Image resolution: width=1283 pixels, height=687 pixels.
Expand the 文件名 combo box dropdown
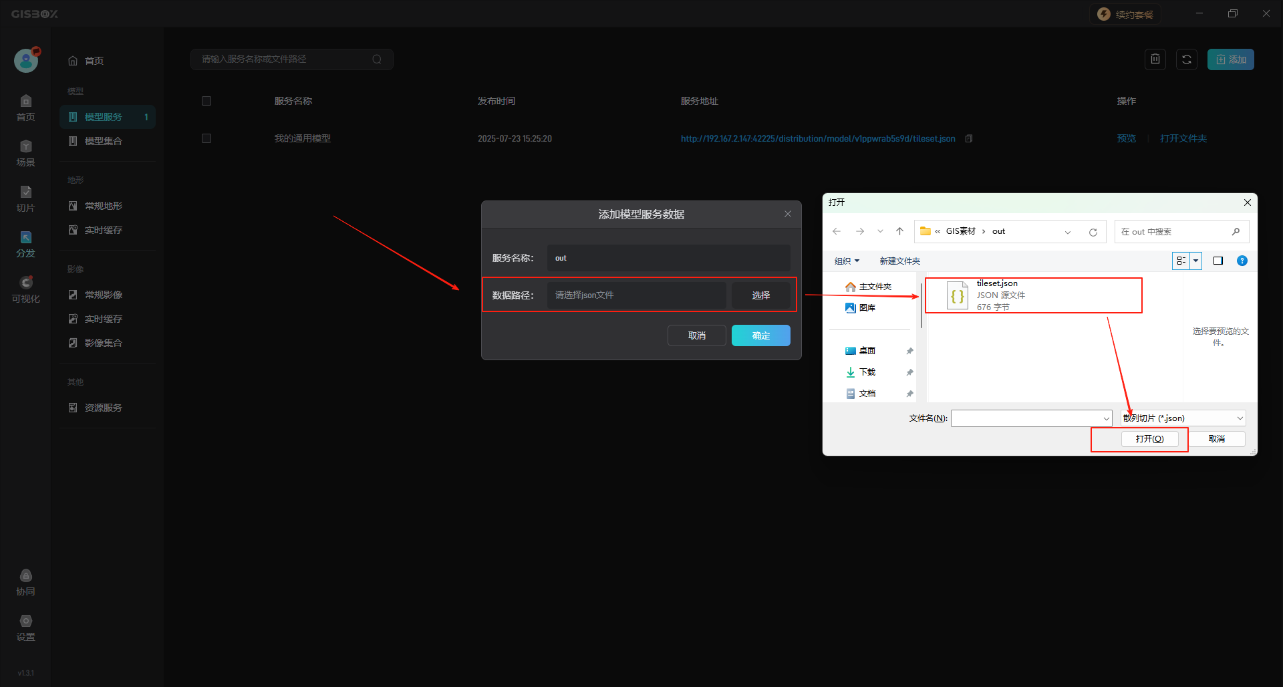coord(1106,418)
